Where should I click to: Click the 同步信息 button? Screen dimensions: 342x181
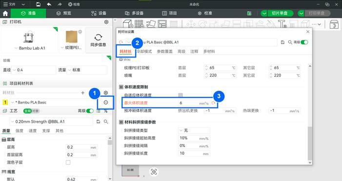click(x=98, y=40)
